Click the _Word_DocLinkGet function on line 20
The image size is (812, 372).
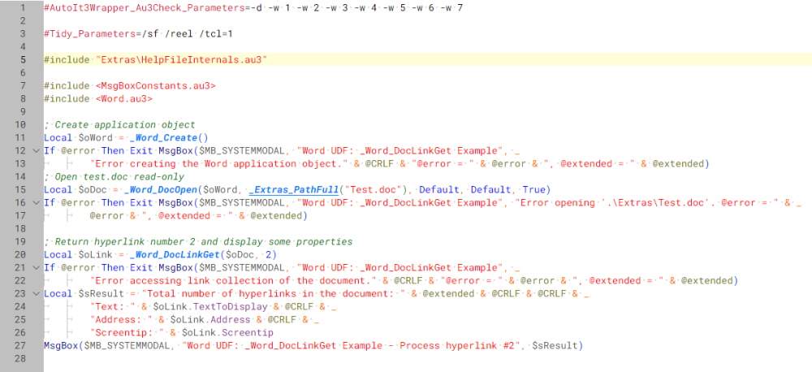pos(175,254)
